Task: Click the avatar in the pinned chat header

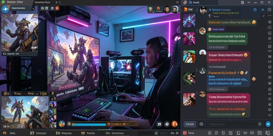Action: [203, 10]
